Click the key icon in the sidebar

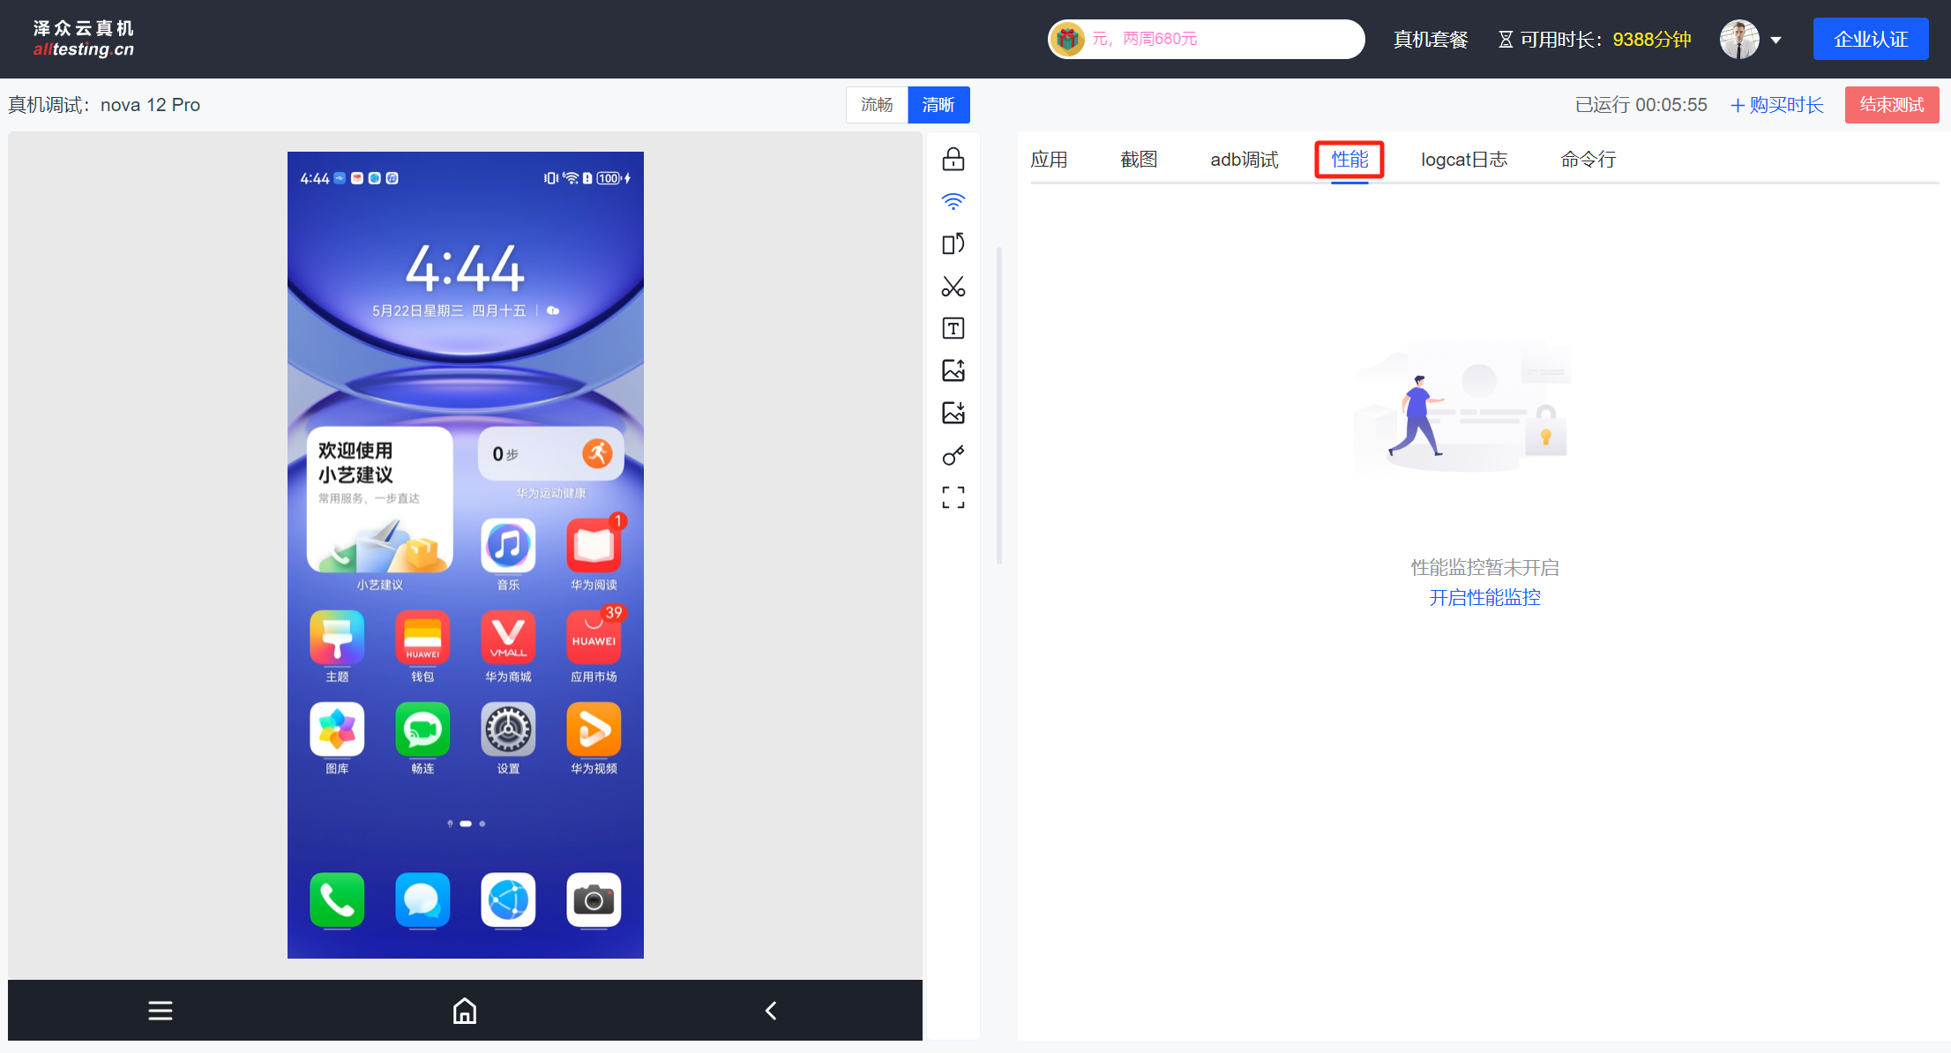pyautogui.click(x=953, y=456)
